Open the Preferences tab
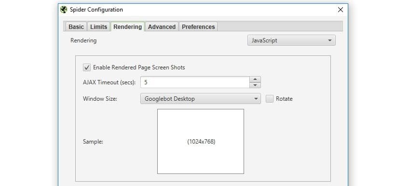Viewport: 410px width, 186px height. point(198,27)
